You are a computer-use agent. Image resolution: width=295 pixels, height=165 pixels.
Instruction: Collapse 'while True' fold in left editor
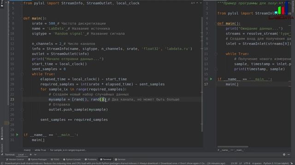(22, 74)
